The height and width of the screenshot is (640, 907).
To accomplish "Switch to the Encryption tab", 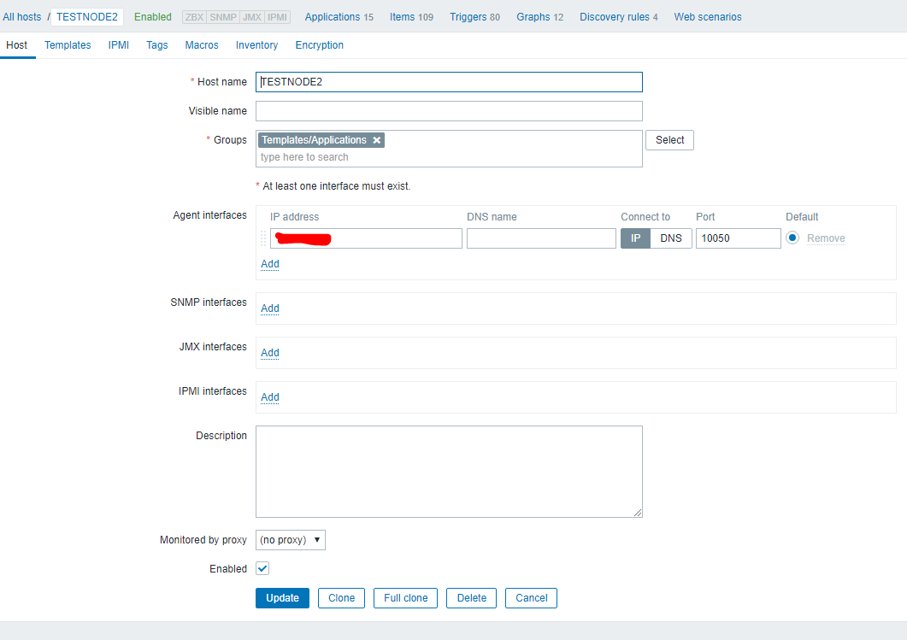I will coord(319,45).
